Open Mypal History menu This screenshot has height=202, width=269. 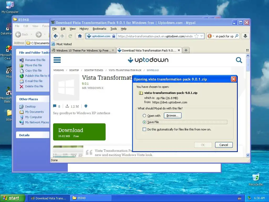click(84, 29)
